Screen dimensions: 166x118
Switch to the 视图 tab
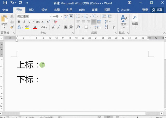pos(107,10)
